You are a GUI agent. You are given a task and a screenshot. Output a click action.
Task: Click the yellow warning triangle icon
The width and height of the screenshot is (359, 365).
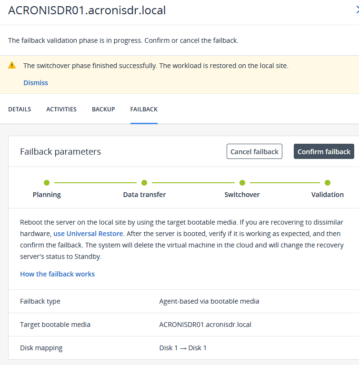click(12, 65)
